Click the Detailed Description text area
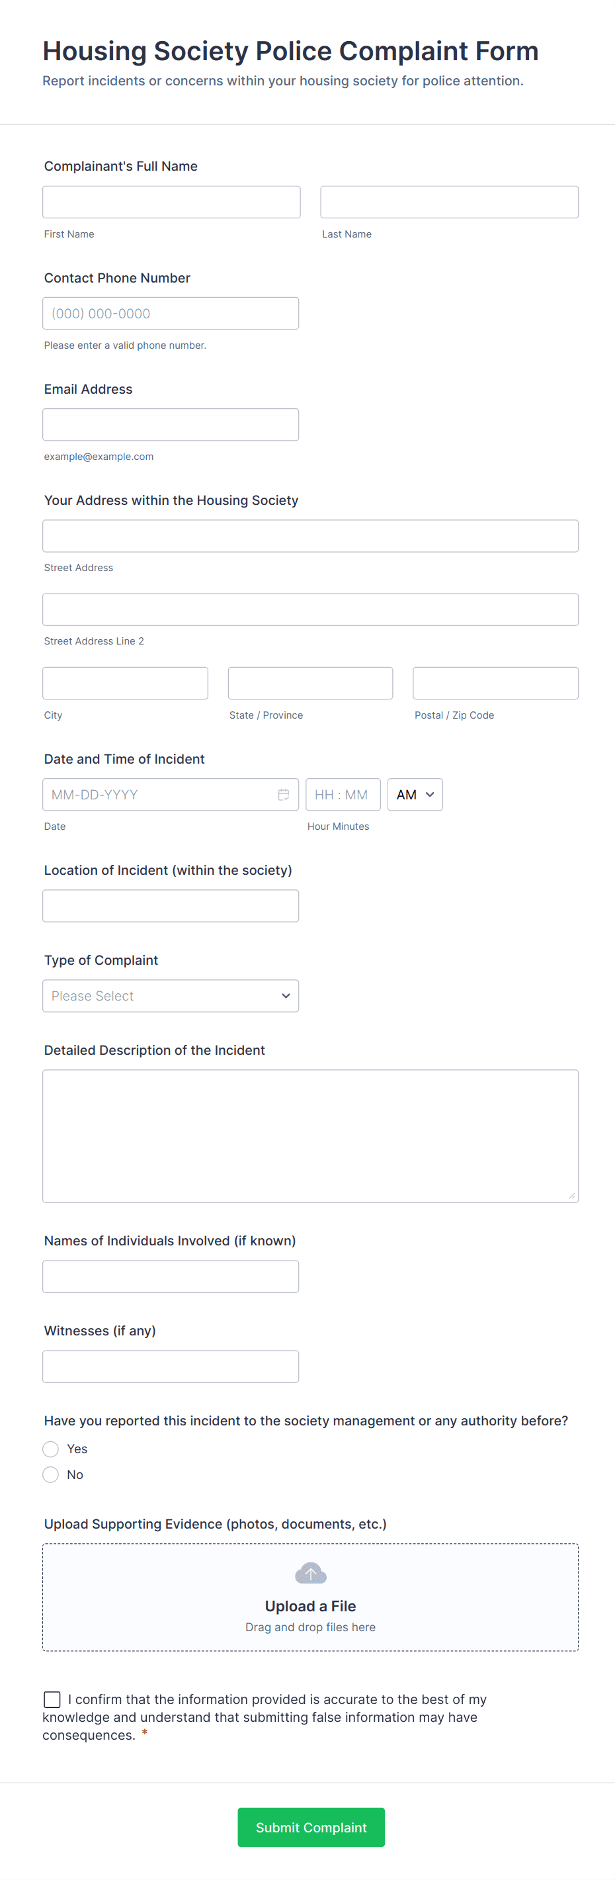Image resolution: width=615 pixels, height=1880 pixels. 310,1136
